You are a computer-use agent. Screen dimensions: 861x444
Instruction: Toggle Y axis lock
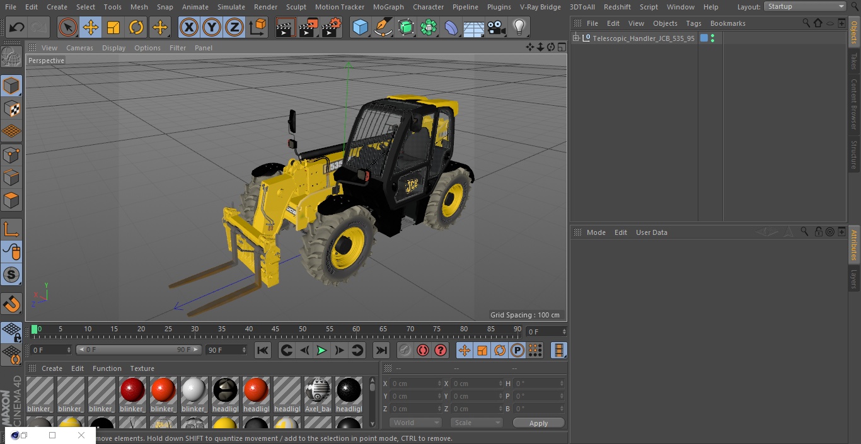[212, 27]
